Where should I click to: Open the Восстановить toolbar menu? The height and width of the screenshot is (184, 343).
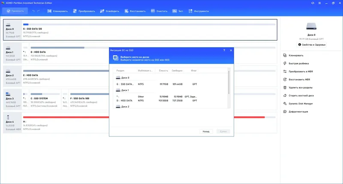coord(135,11)
